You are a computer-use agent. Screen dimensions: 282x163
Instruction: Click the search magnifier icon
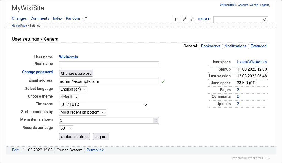(x=264, y=19)
